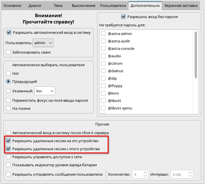Increase the Количество spinner value
Image resolution: width=205 pixels, height=184 pixels.
point(145,173)
